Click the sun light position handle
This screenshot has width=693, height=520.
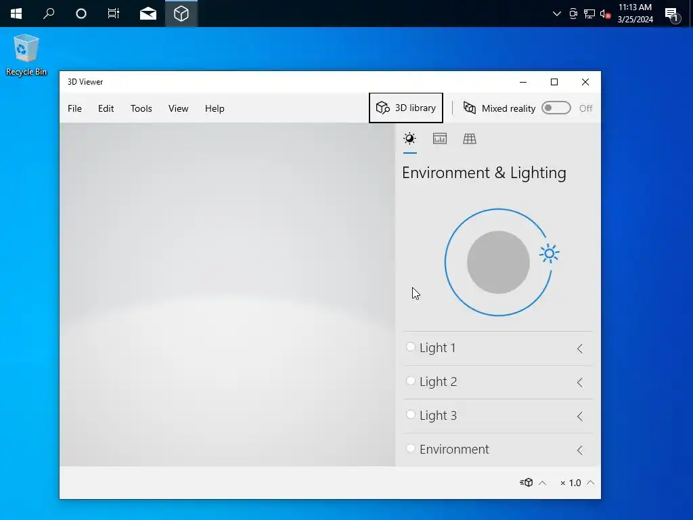pyautogui.click(x=550, y=253)
